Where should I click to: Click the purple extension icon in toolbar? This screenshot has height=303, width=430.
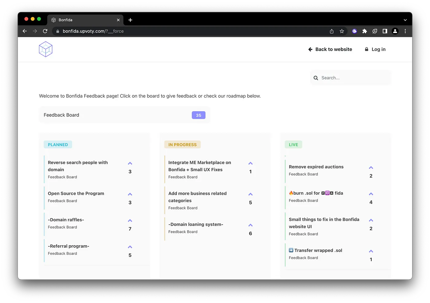click(x=354, y=31)
